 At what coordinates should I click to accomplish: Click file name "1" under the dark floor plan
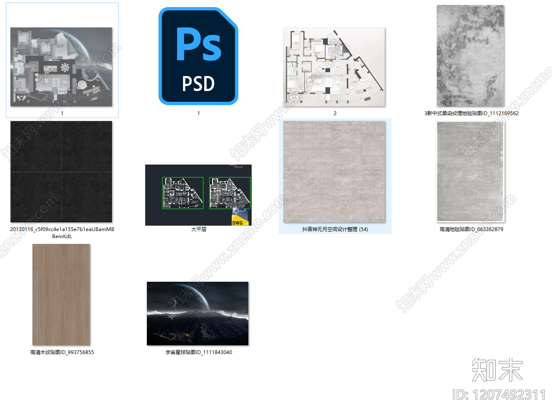pos(62,113)
